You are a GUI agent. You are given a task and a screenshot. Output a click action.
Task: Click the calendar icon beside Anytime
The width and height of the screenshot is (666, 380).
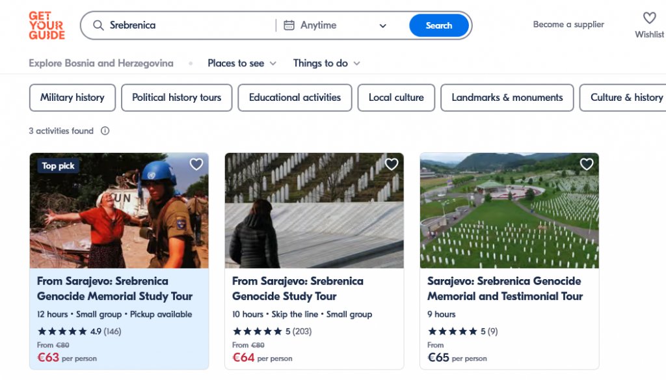(x=289, y=25)
